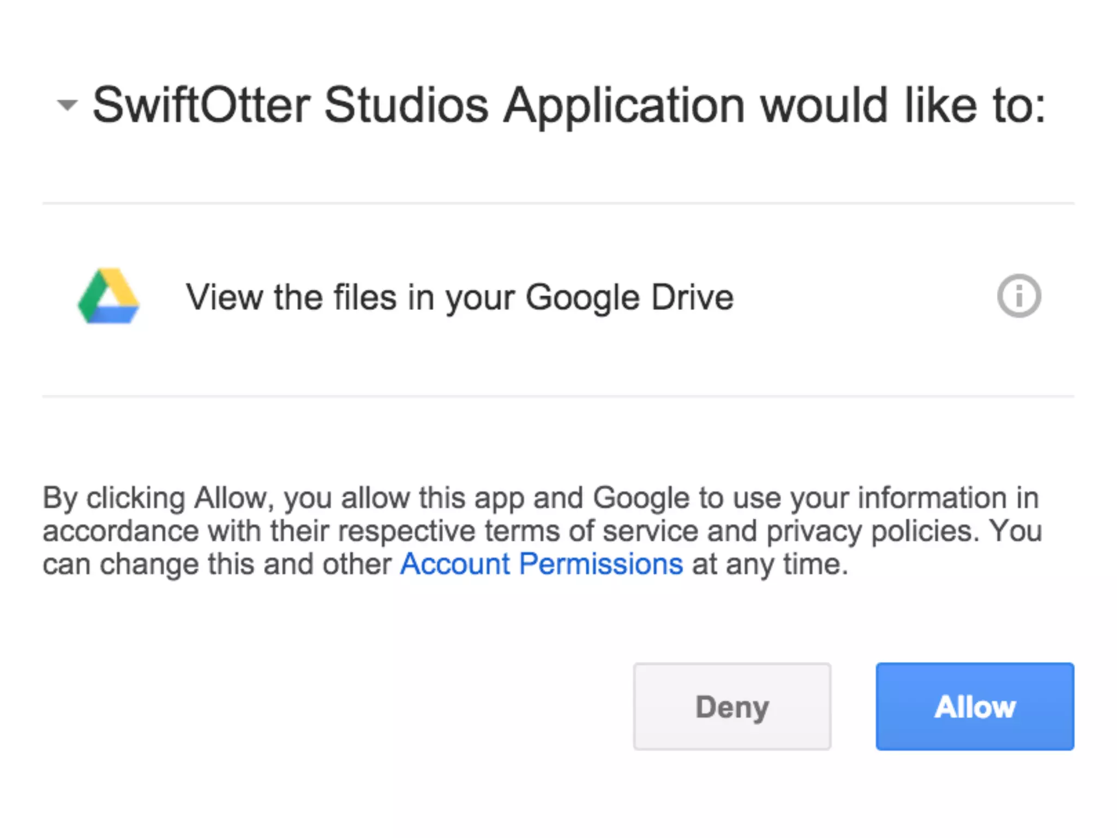This screenshot has width=1117, height=838.
Task: Open the Account Permissions link
Action: [541, 564]
